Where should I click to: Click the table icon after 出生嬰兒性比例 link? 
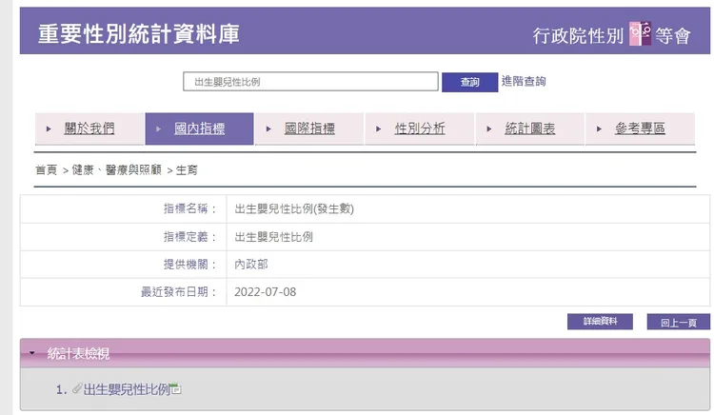(176, 389)
